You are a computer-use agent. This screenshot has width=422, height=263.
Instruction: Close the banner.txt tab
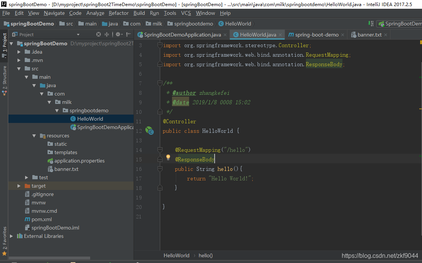386,35
